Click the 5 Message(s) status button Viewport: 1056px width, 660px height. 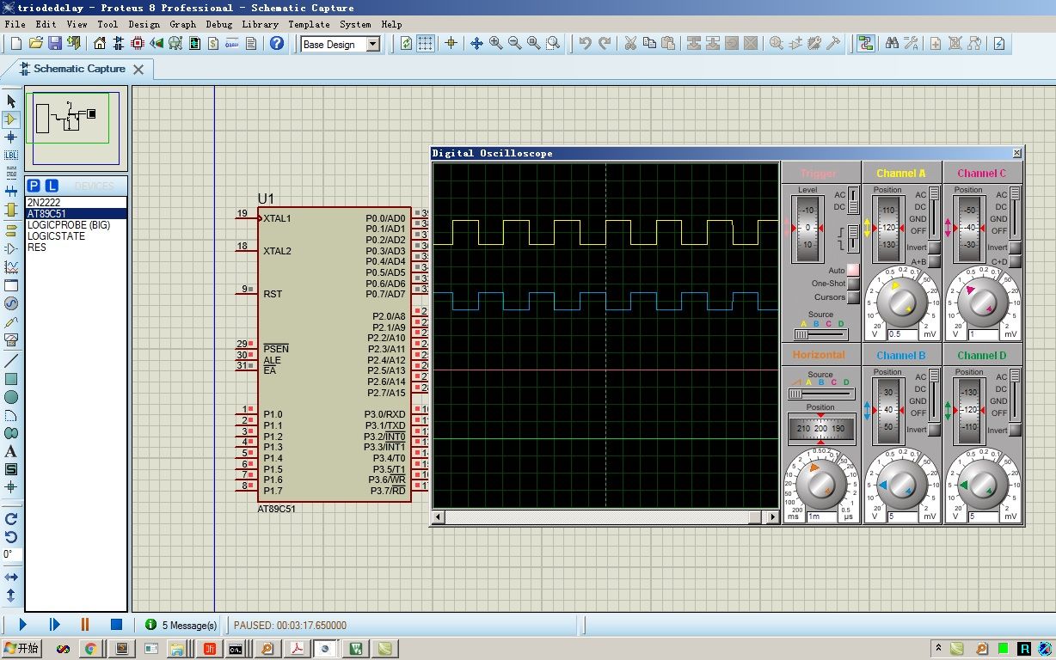pos(181,626)
